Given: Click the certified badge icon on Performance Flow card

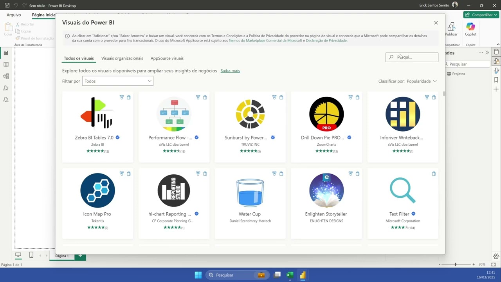Looking at the screenshot, I should [197, 137].
